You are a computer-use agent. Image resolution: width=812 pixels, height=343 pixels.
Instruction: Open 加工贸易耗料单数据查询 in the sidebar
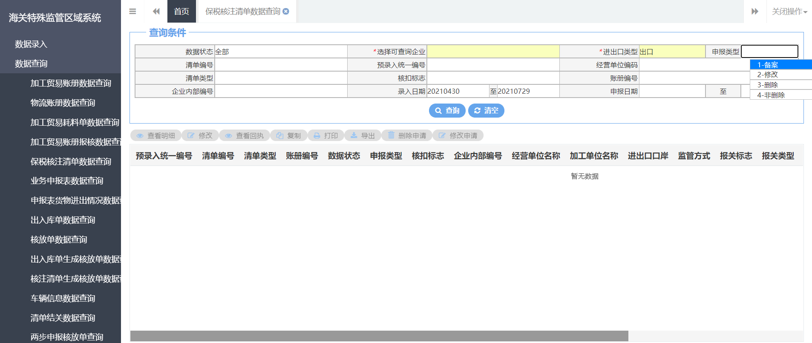pos(75,122)
